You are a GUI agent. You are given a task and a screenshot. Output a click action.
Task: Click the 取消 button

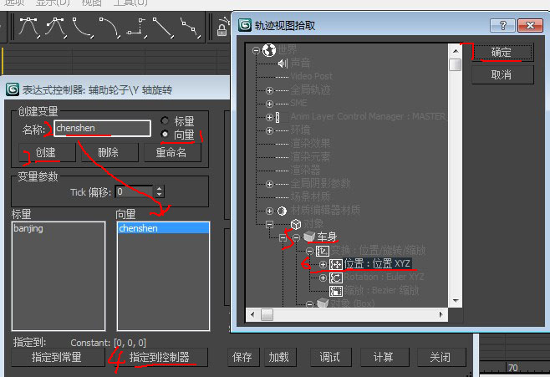tap(502, 74)
